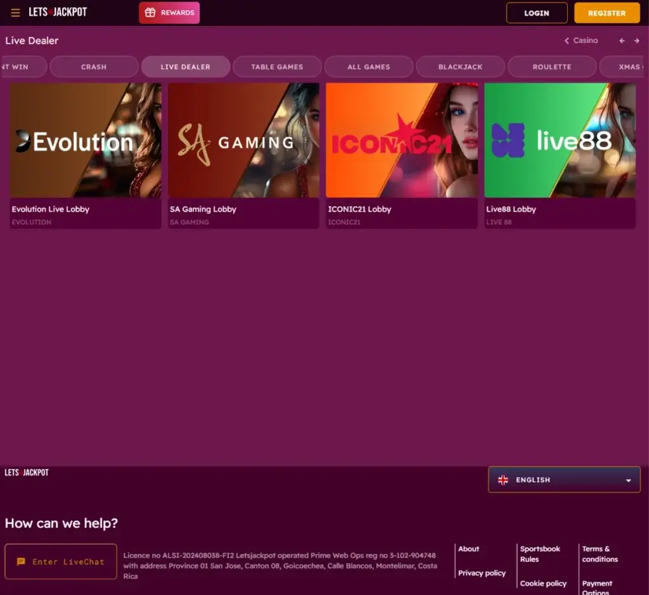This screenshot has height=595, width=649.
Task: Open the ICONIC21 Lobby game
Action: click(x=401, y=140)
